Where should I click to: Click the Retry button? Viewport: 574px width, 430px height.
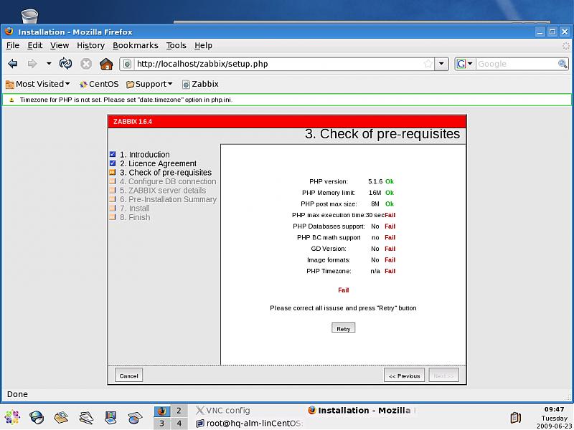(x=344, y=328)
